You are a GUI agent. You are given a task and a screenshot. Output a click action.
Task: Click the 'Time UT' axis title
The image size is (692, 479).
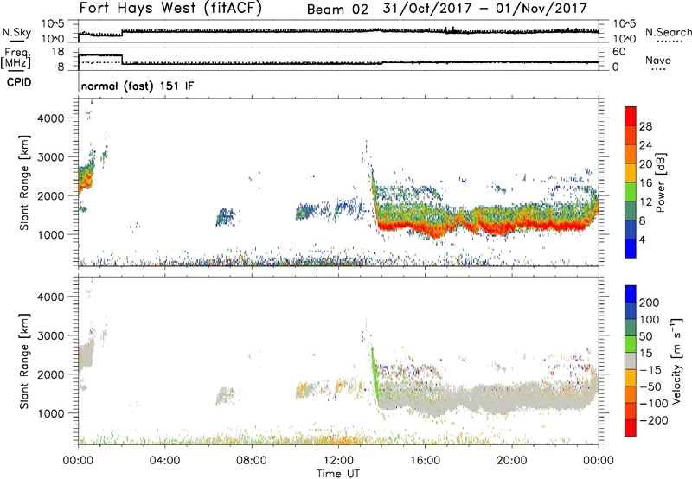(x=338, y=474)
